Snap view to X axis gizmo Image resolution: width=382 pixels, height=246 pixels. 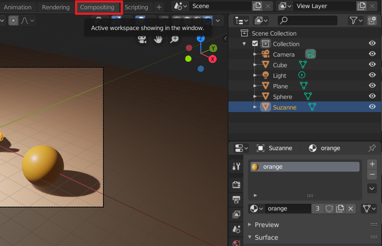(212, 59)
